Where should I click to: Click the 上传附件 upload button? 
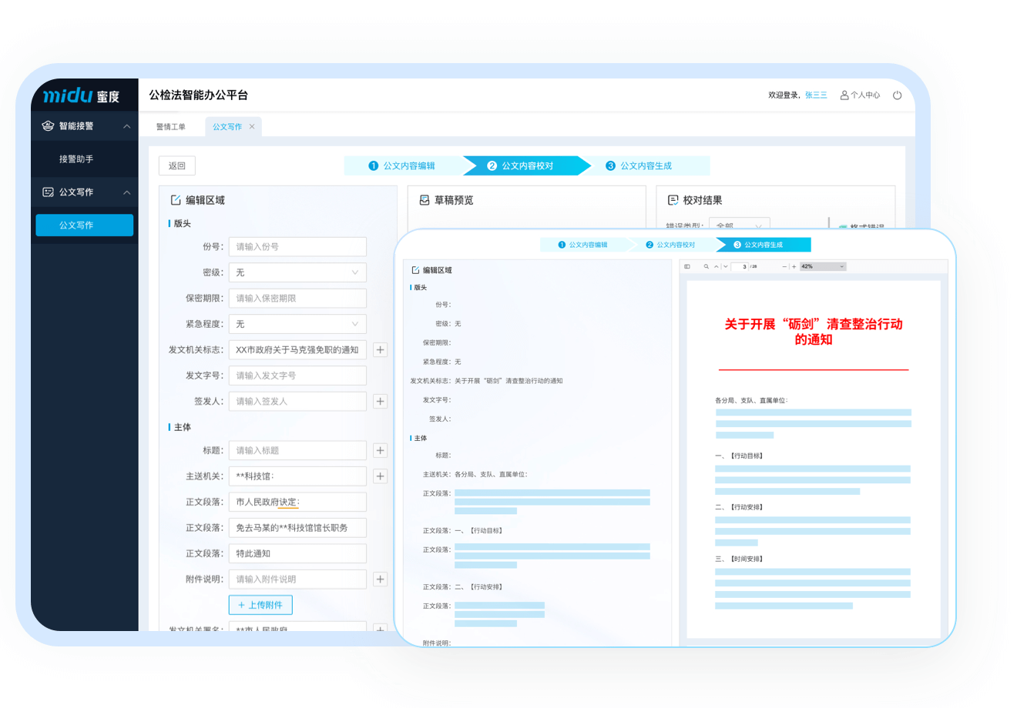(260, 605)
